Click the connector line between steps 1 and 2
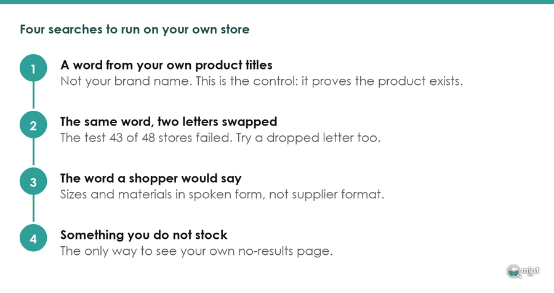This screenshot has height=293, width=554. click(x=34, y=95)
